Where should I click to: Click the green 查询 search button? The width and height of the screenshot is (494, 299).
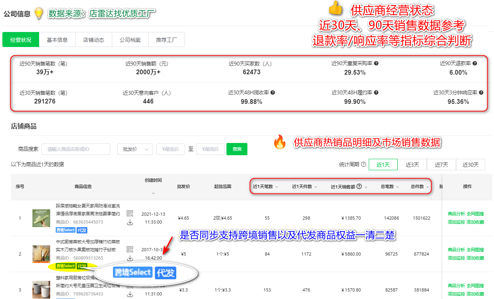(x=237, y=149)
